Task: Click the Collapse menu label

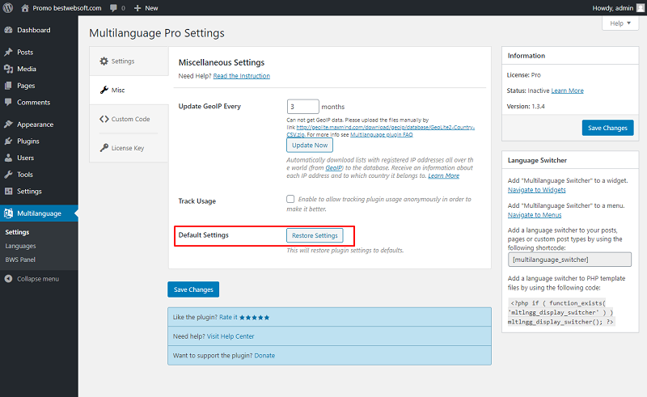Action: pyautogui.click(x=38, y=279)
